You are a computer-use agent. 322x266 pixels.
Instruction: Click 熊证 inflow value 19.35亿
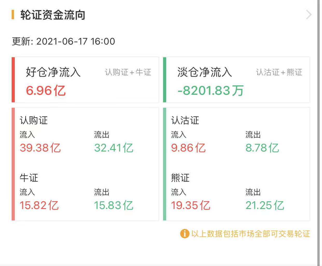coord(191,205)
